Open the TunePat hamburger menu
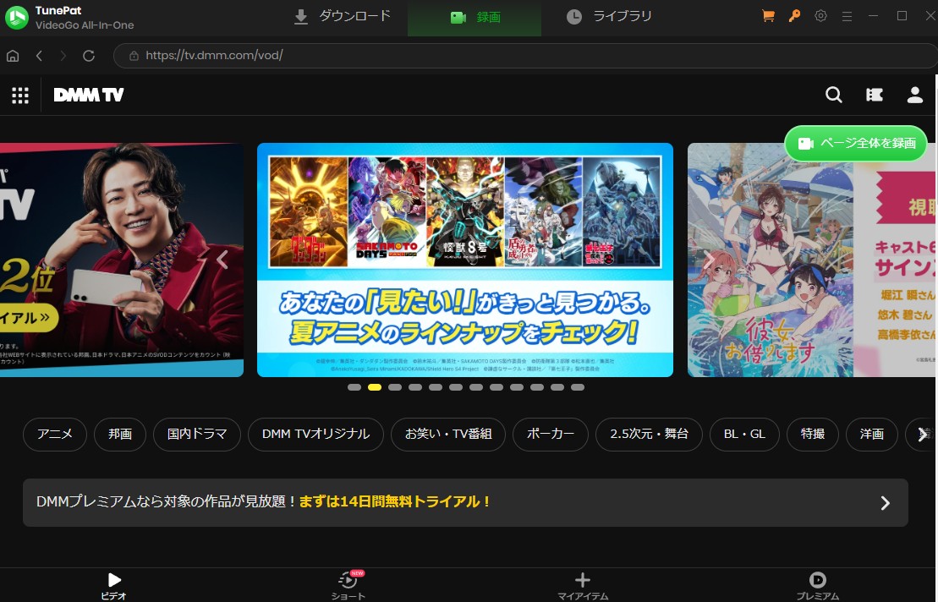This screenshot has width=938, height=602. click(x=847, y=17)
